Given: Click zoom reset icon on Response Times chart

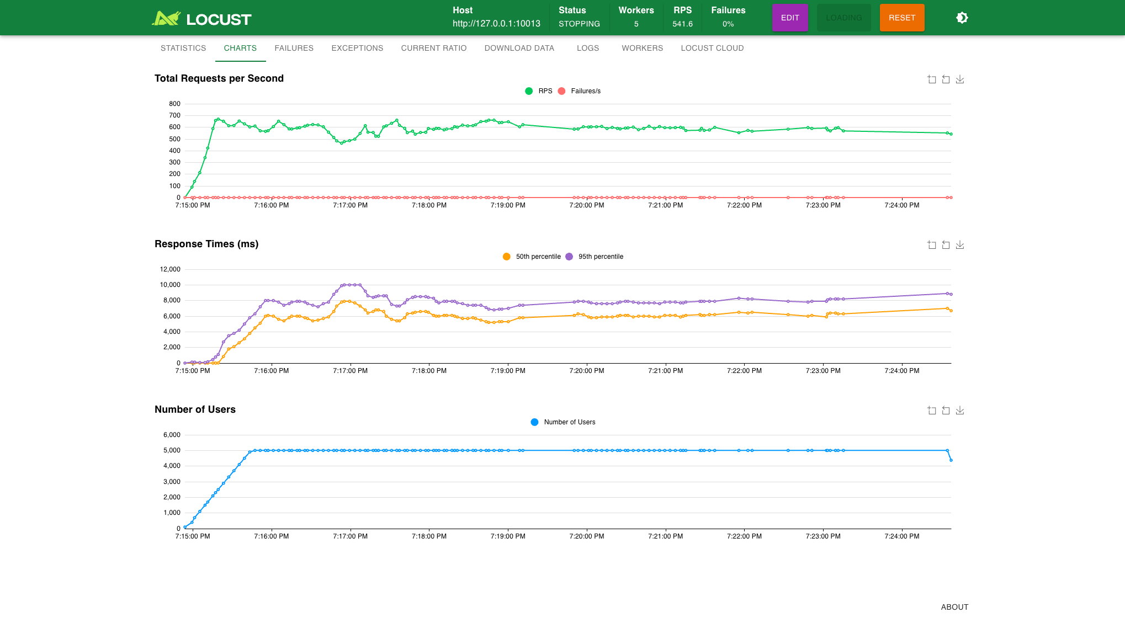Looking at the screenshot, I should point(946,245).
